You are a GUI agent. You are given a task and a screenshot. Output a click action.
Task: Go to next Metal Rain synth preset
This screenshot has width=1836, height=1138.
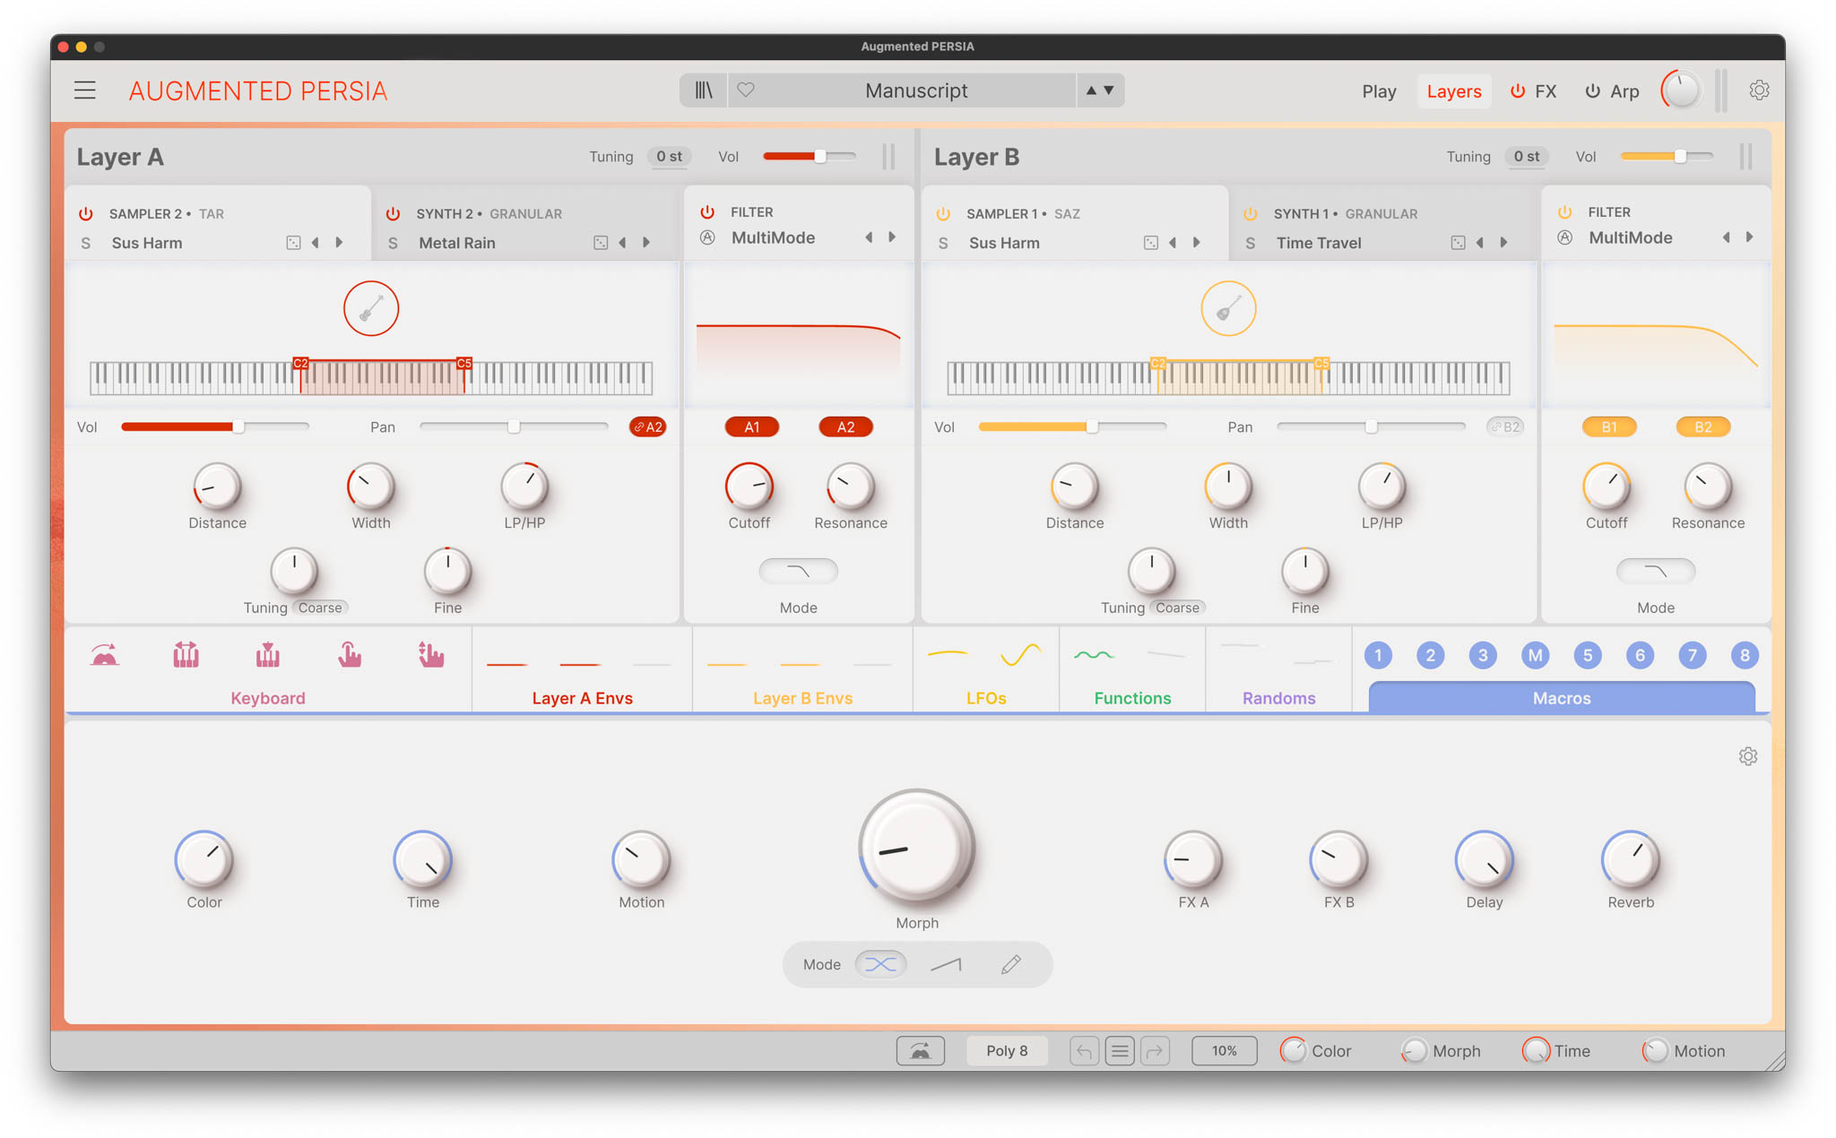tap(646, 243)
